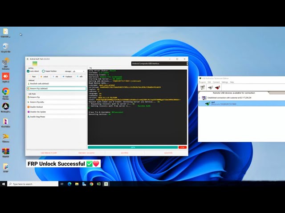Click the green USB icon beside opal
Image resolution: width=285 pixels, height=213 pixels.
point(208,103)
